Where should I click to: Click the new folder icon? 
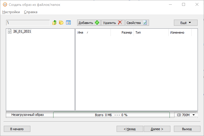pos(61,23)
